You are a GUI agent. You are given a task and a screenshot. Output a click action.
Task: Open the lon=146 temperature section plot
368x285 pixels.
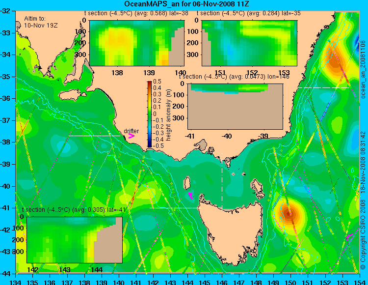pyautogui.click(x=235, y=107)
